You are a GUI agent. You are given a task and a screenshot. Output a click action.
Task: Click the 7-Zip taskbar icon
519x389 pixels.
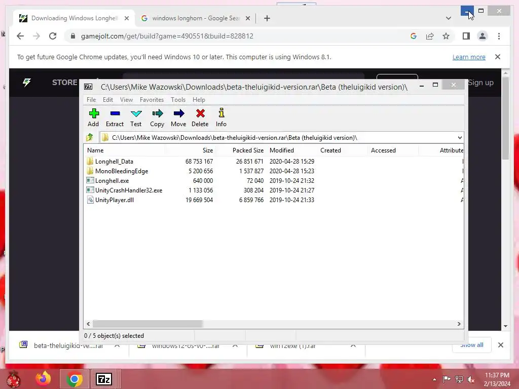pos(103,379)
